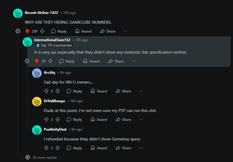Upvote Recent-Airline-7422's GameCube comment
This screenshot has width=233, height=162.
click(27, 31)
